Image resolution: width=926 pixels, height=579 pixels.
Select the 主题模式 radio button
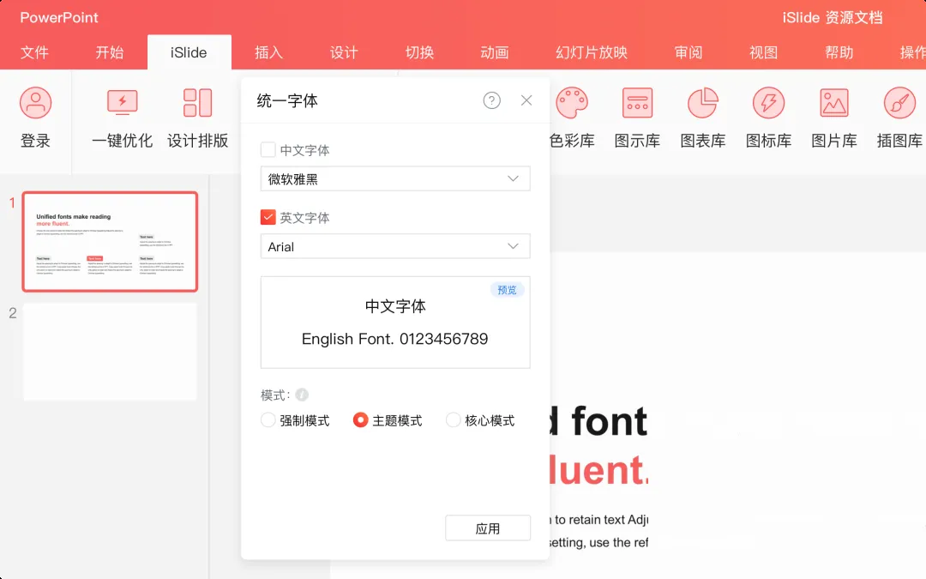point(360,420)
